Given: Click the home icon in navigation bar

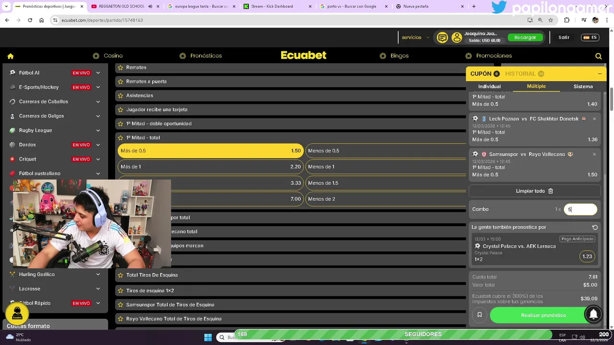Looking at the screenshot, I should (x=11, y=56).
